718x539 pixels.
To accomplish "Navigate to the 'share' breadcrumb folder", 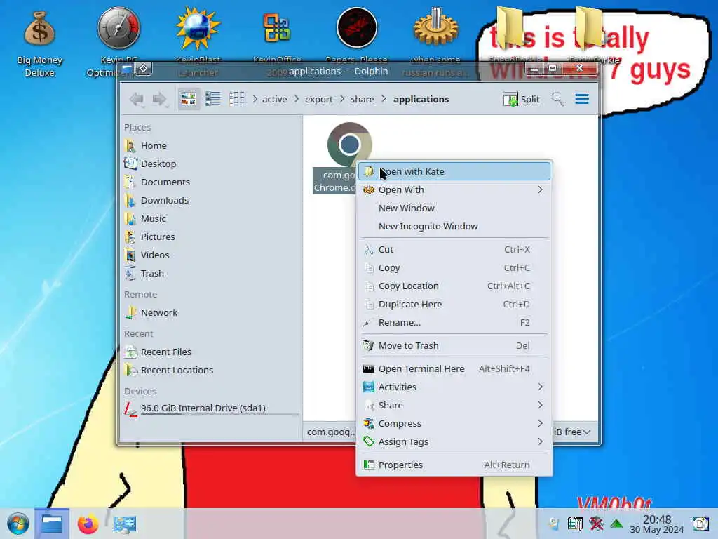I will coord(363,100).
